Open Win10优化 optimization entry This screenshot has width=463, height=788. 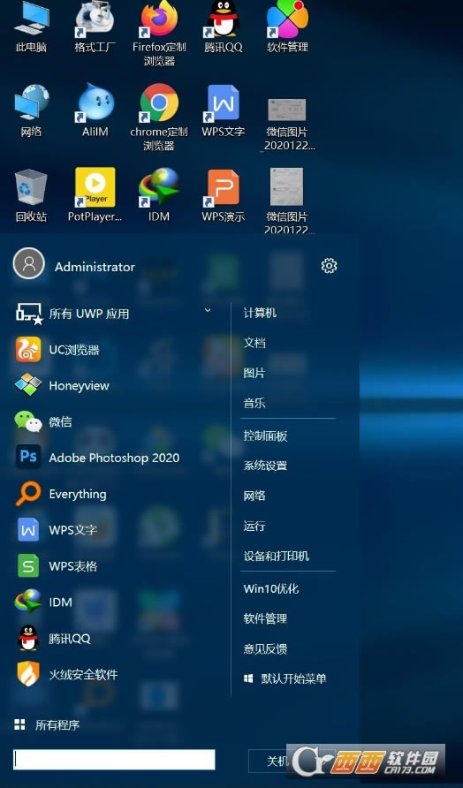[x=271, y=588]
